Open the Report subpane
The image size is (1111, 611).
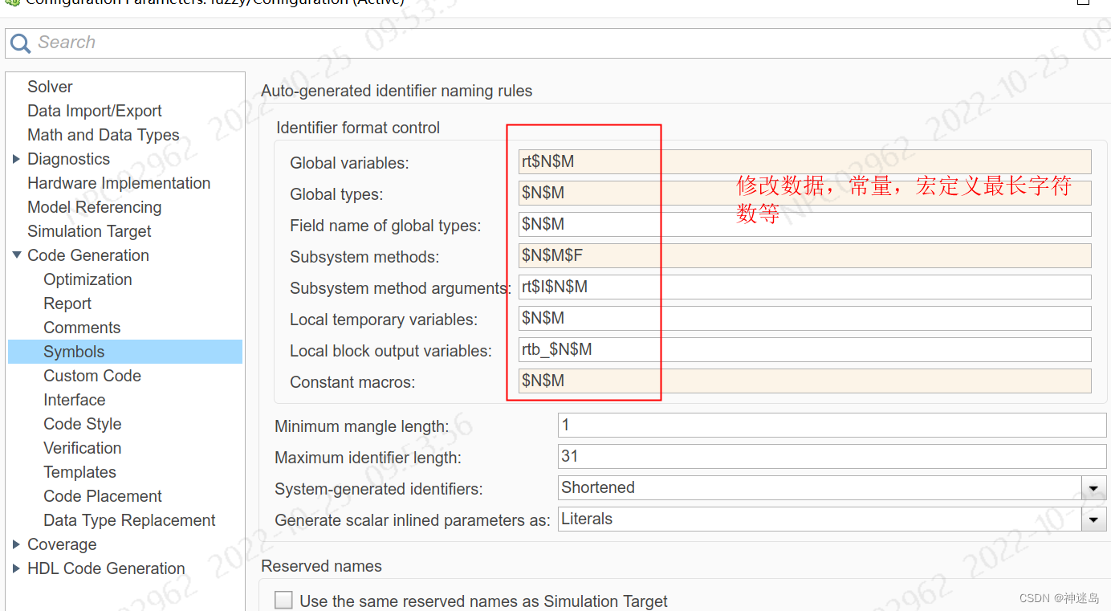67,303
